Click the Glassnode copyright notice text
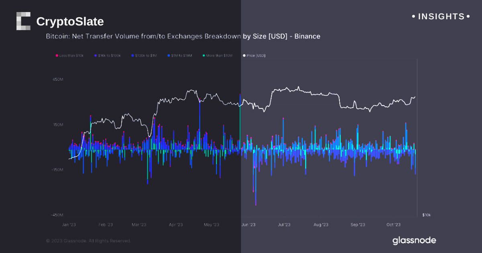This screenshot has width=482, height=253. pyautogui.click(x=88, y=241)
